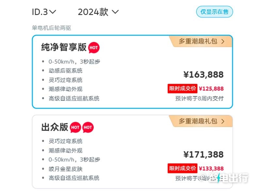Click the 单电机后轮两驱 section label
Screen dimensions: 261x192
coord(52,28)
